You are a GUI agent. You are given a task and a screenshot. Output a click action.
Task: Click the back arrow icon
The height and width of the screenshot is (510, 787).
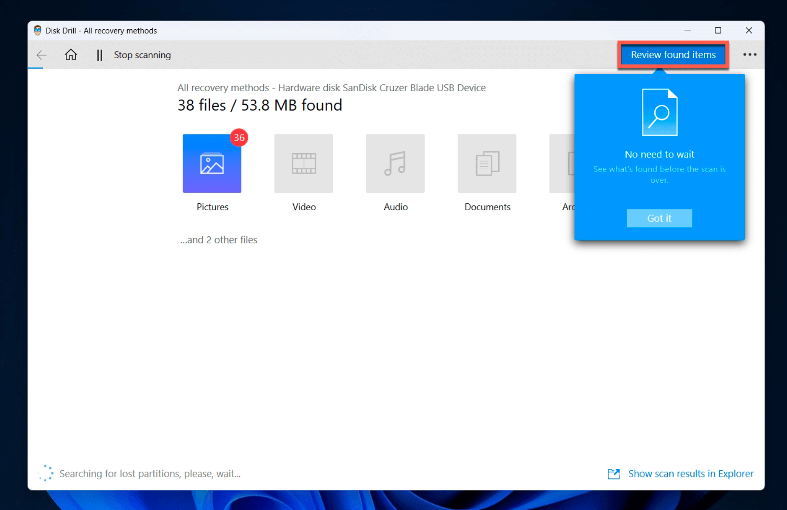click(42, 55)
